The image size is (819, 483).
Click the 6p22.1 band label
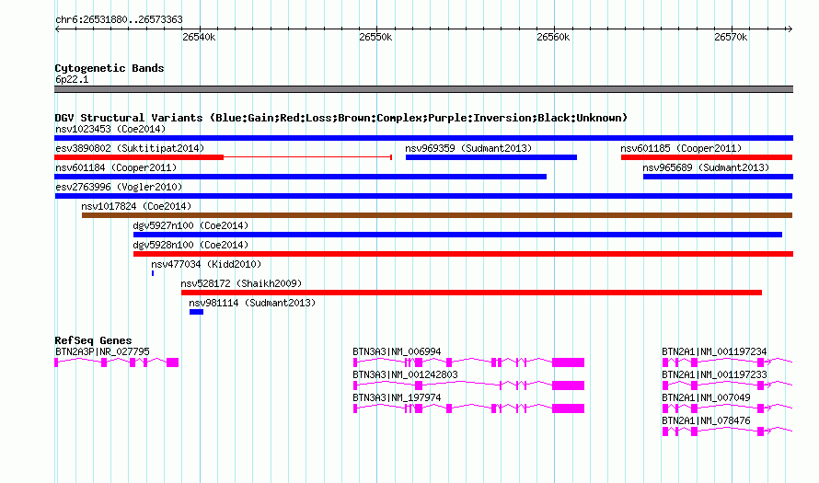click(72, 79)
